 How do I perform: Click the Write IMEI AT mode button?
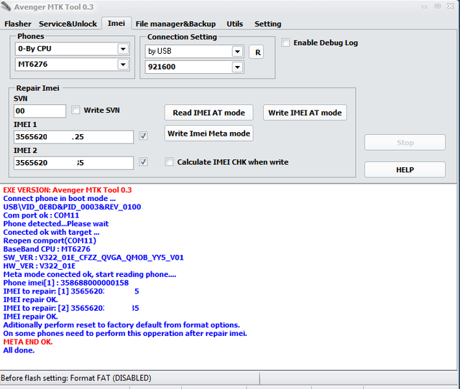click(305, 113)
